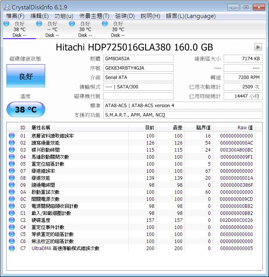Click the Raw 值 column header
269x277 pixels.
(234, 127)
